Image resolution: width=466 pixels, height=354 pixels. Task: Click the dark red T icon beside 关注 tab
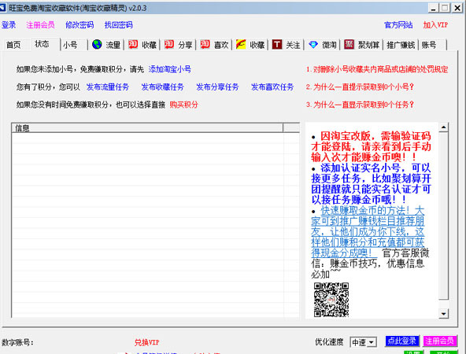click(x=277, y=44)
